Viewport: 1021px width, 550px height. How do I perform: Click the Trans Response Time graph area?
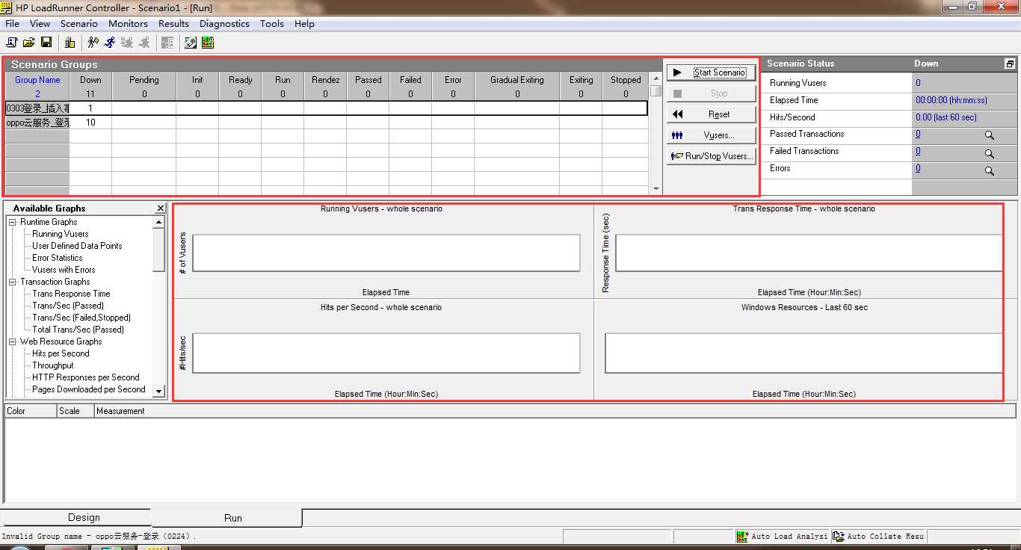tap(809, 253)
